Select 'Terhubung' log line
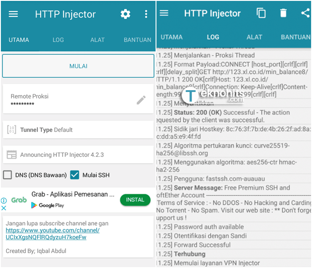 (x=234, y=254)
